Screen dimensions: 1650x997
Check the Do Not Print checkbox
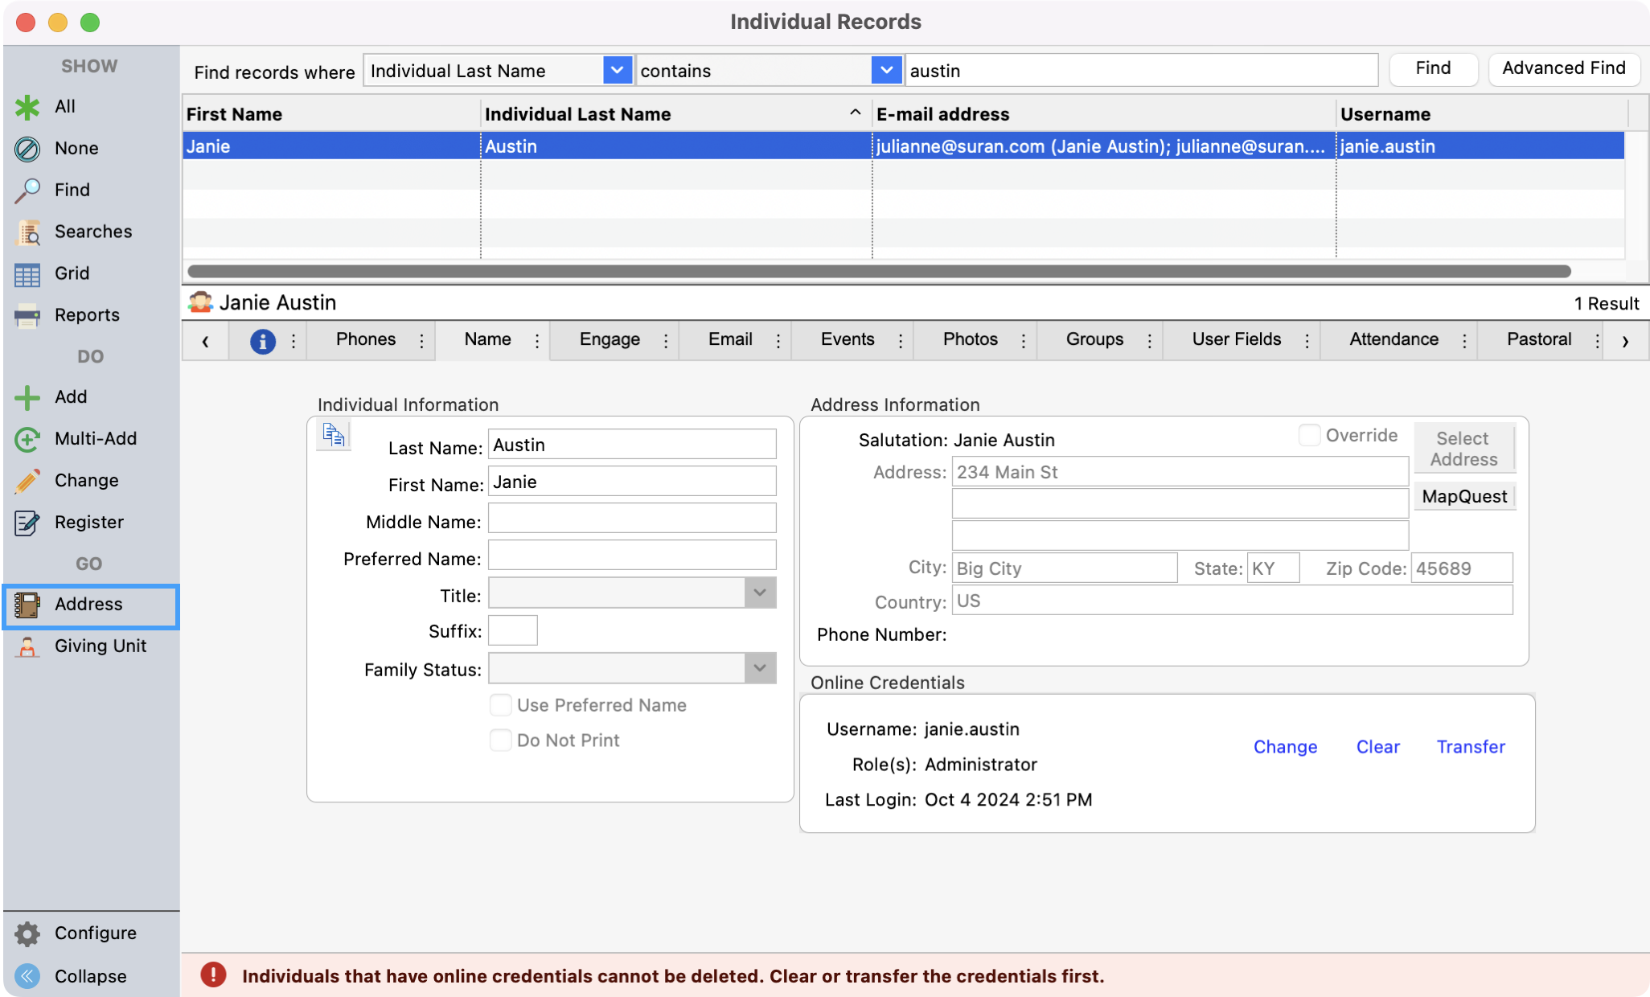(500, 741)
